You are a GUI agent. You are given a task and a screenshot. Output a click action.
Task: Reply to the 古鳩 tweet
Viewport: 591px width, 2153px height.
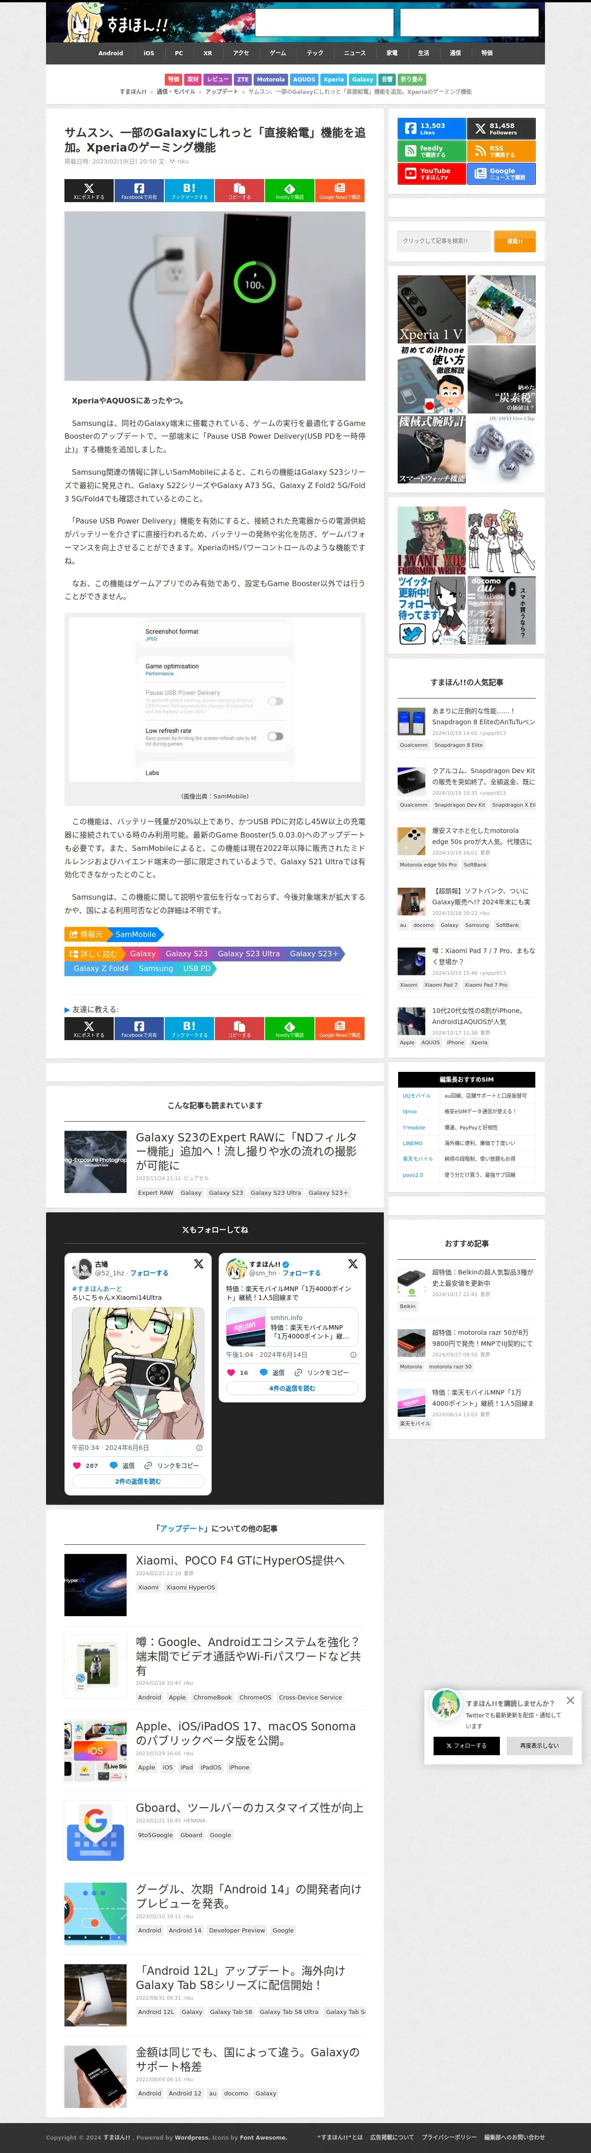click(122, 1465)
